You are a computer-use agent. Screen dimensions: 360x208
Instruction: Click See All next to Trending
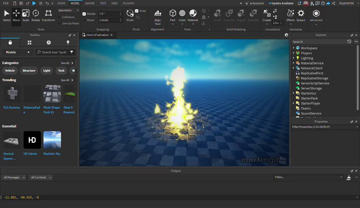pos(67,80)
